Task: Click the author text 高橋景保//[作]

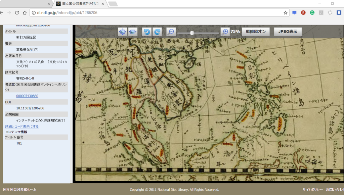Action: pyautogui.click(x=28, y=50)
